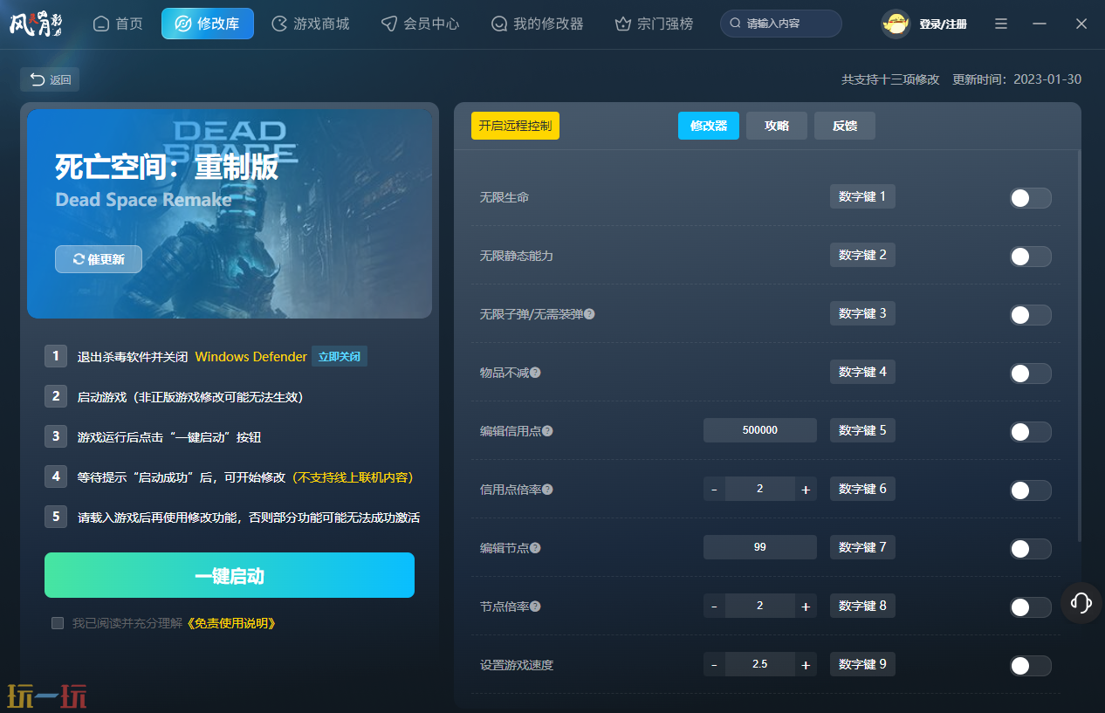Open 宗门强榜 tab
The width and height of the screenshot is (1105, 713).
[654, 24]
